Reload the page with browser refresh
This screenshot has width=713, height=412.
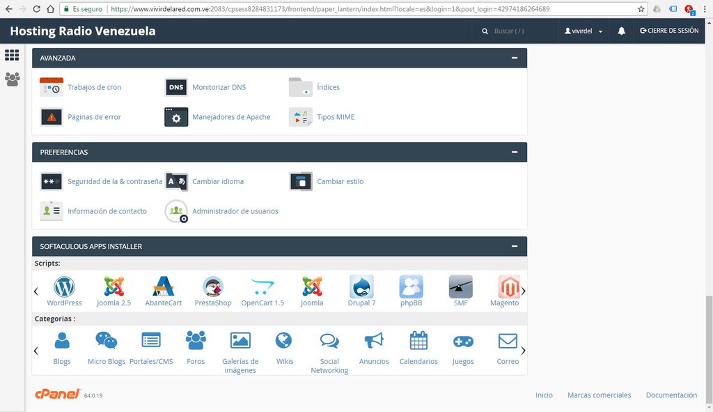click(x=36, y=9)
